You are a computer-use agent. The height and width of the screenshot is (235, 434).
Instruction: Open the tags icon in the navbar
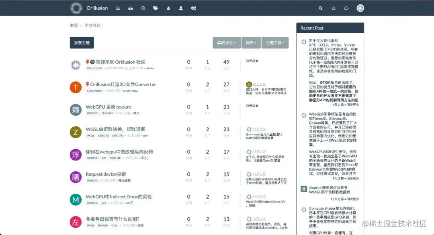156,8
